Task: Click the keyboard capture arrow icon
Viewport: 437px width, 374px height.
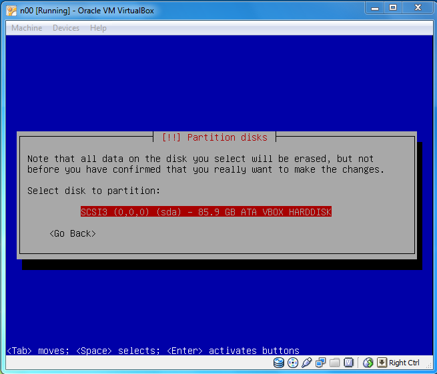Action: pyautogui.click(x=382, y=363)
